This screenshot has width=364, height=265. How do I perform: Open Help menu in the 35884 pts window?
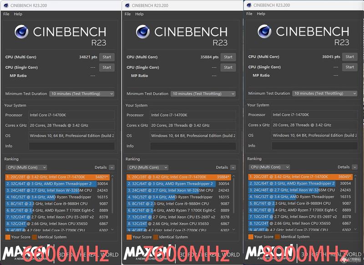click(139, 14)
